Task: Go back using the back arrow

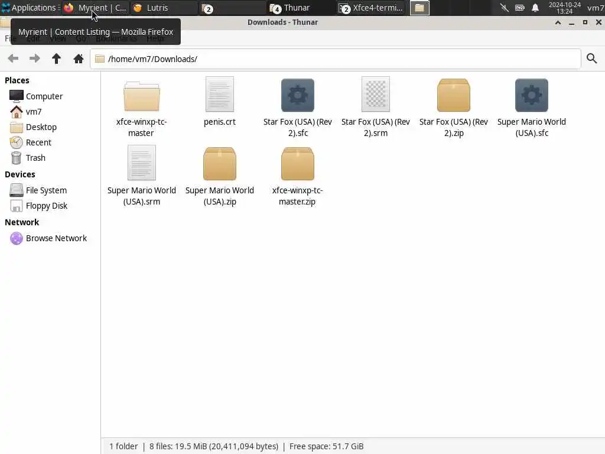Action: pyautogui.click(x=13, y=59)
